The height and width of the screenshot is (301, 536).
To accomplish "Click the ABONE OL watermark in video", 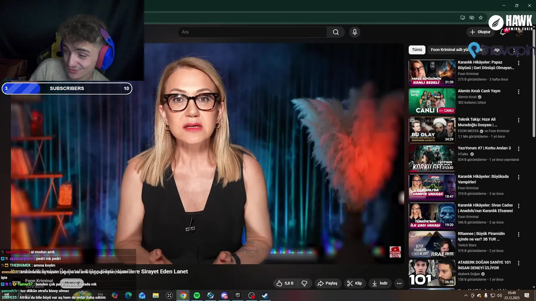I will pyautogui.click(x=395, y=252).
